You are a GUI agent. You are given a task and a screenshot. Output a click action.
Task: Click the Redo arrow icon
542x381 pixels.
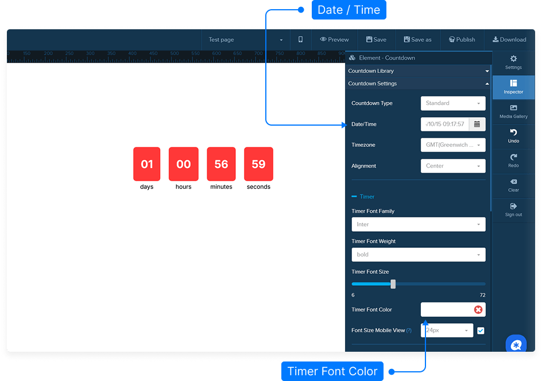[x=513, y=157]
